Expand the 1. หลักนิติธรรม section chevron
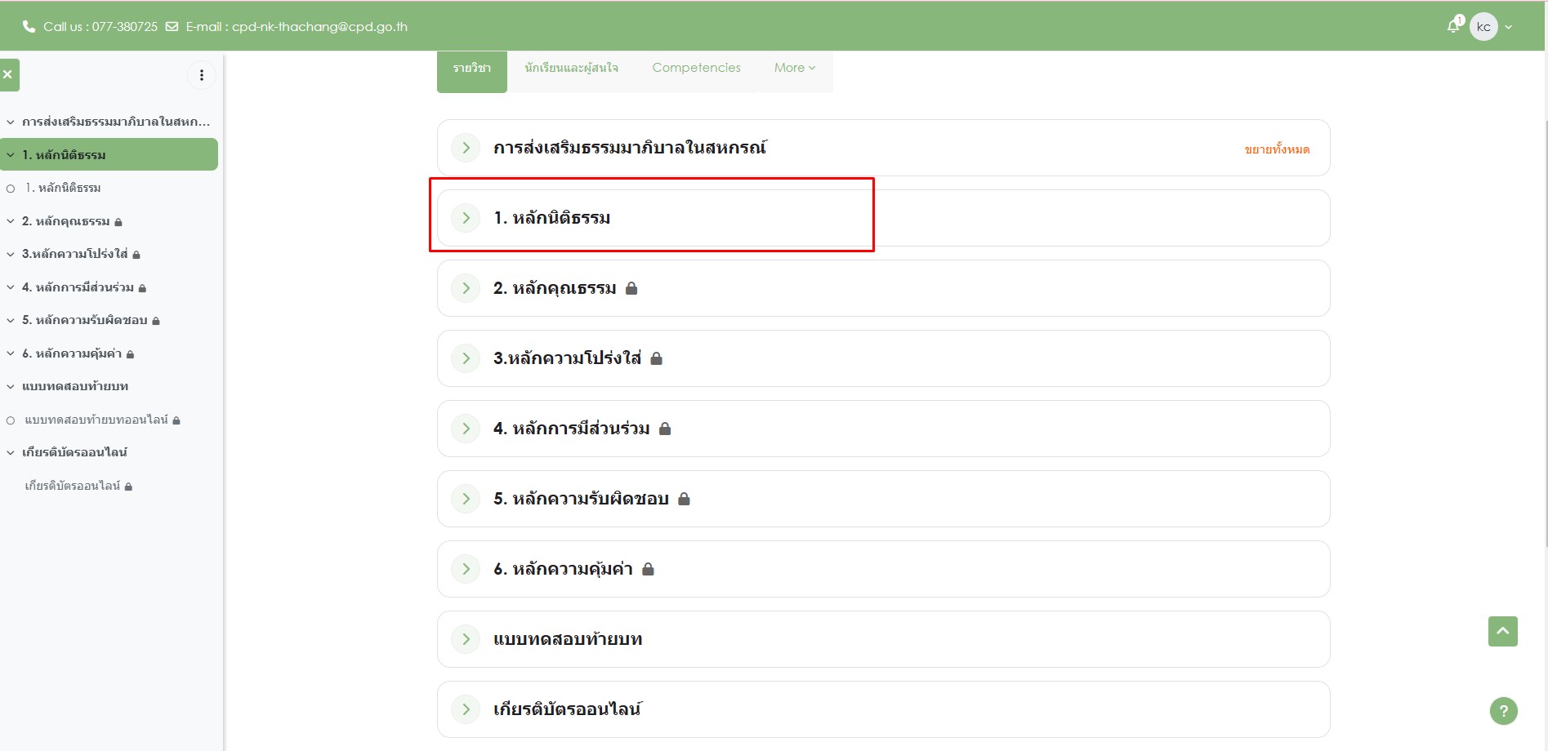This screenshot has width=1548, height=751. (x=466, y=218)
